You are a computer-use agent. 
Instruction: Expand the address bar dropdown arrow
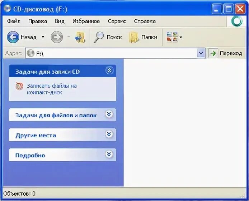[x=201, y=53]
